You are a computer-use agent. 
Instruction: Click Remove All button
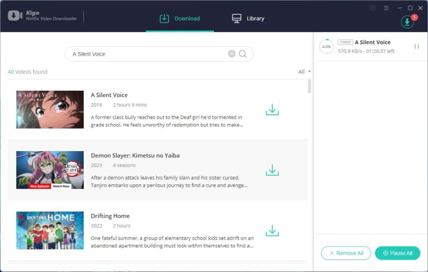(346, 253)
